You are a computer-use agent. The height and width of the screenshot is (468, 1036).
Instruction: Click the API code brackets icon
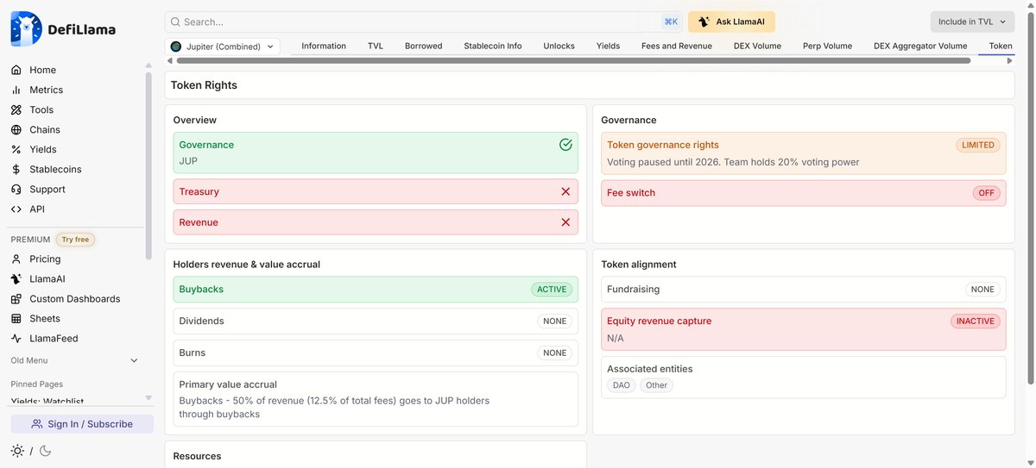(16, 209)
